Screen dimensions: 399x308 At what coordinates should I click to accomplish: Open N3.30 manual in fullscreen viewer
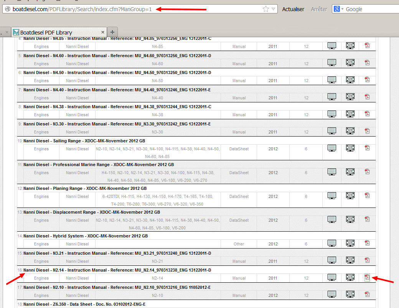(x=350, y=131)
